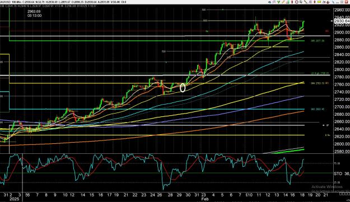Click the 75.00 level label in the stochastic pane
The width and height of the screenshot is (350, 202).
(337, 163)
